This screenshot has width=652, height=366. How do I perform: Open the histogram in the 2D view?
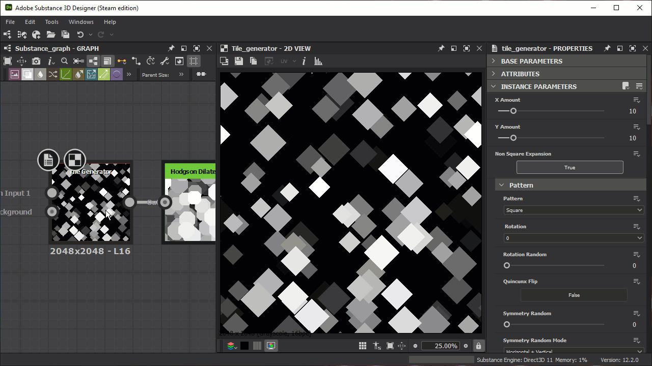click(318, 61)
